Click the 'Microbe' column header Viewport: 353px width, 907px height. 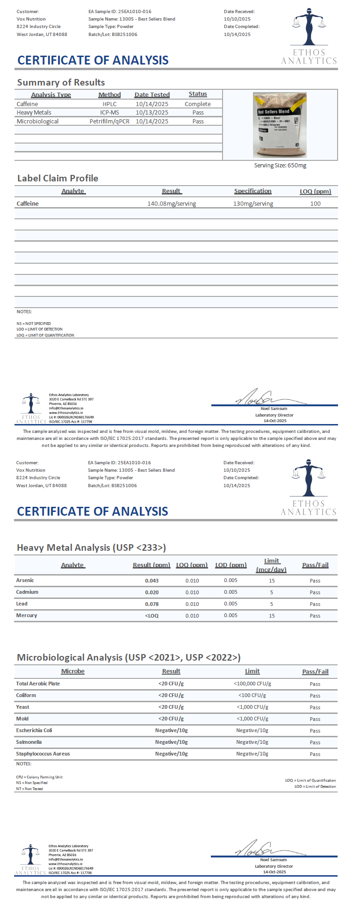coord(73,671)
